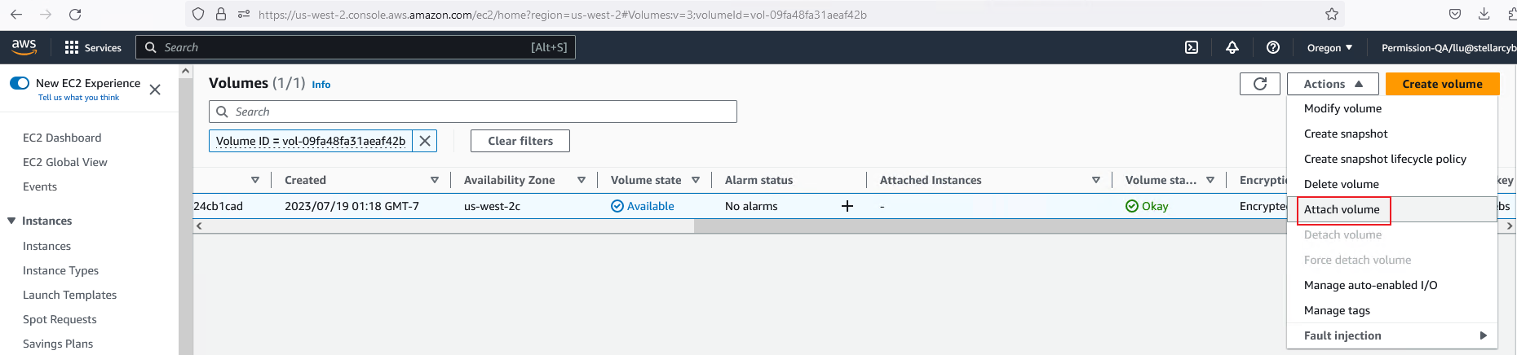Screen dimensions: 1517x355
Task: Open the notifications bell icon
Action: coord(1232,47)
